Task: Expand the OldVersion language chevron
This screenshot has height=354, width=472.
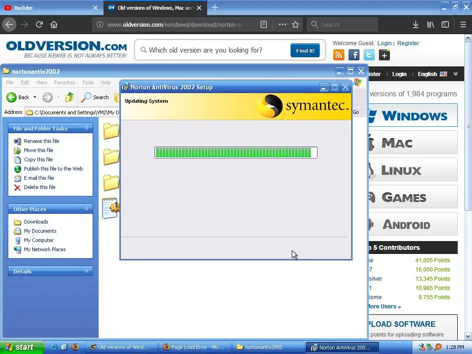Action: pos(456,74)
